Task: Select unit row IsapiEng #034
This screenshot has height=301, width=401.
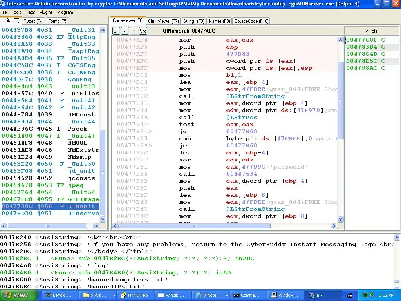Action: pos(50,51)
